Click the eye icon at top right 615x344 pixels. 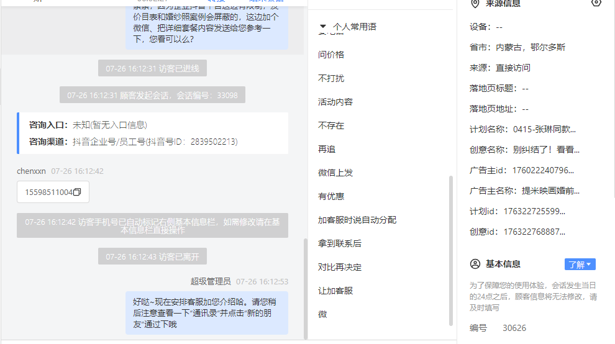[596, 2]
